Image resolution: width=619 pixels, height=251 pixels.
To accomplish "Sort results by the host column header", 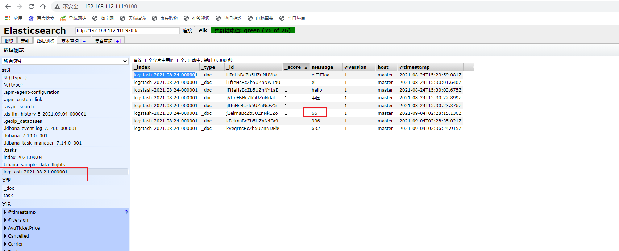I will point(387,67).
